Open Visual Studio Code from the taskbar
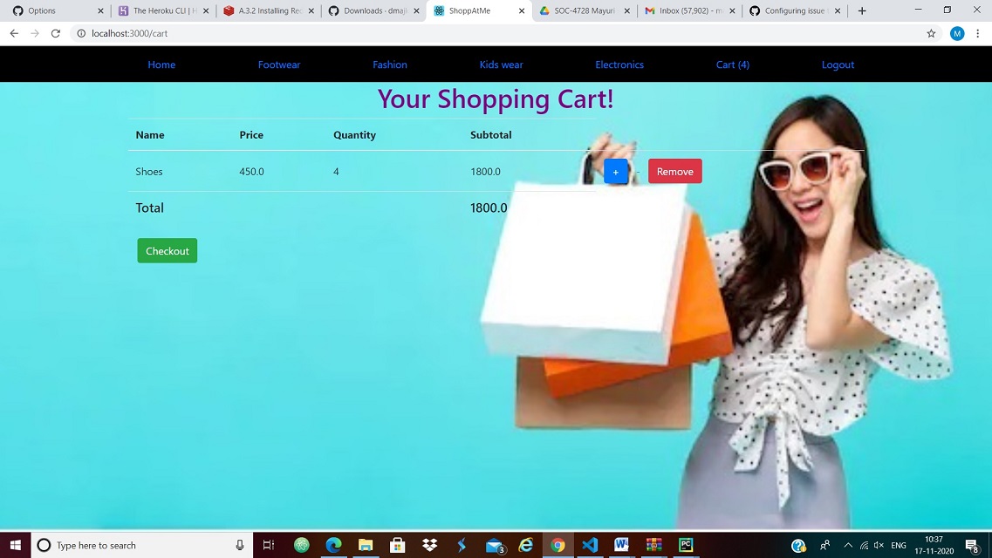 click(x=590, y=545)
